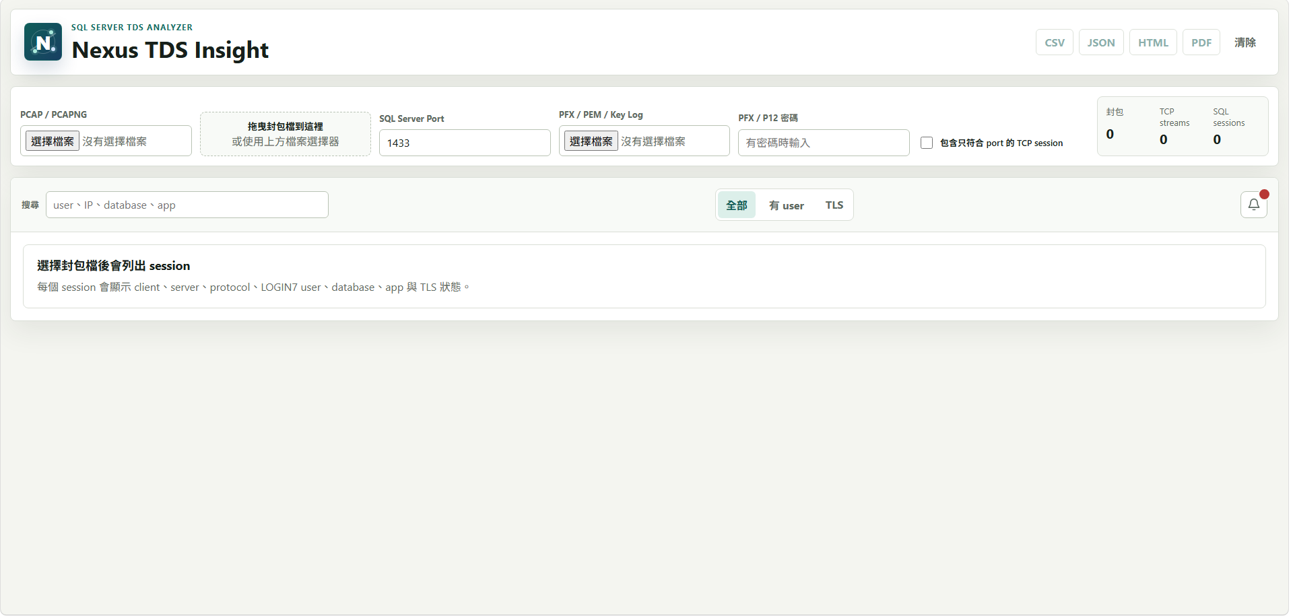The width and height of the screenshot is (1291, 616).
Task: Open the notifications bell icon
Action: click(x=1253, y=205)
